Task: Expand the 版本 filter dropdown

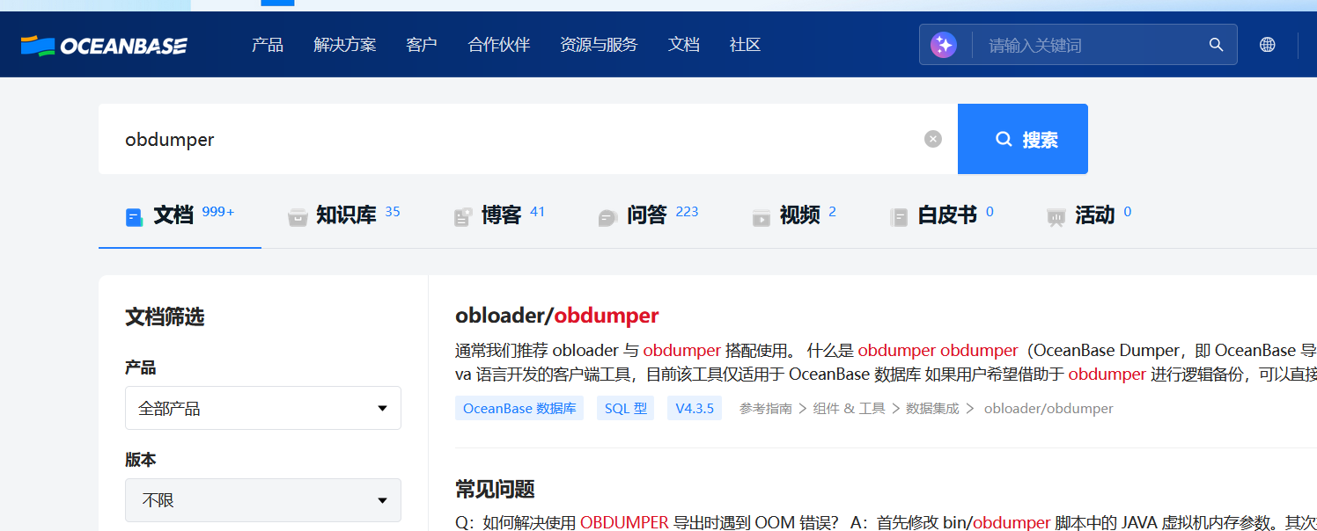Action: coord(262,500)
